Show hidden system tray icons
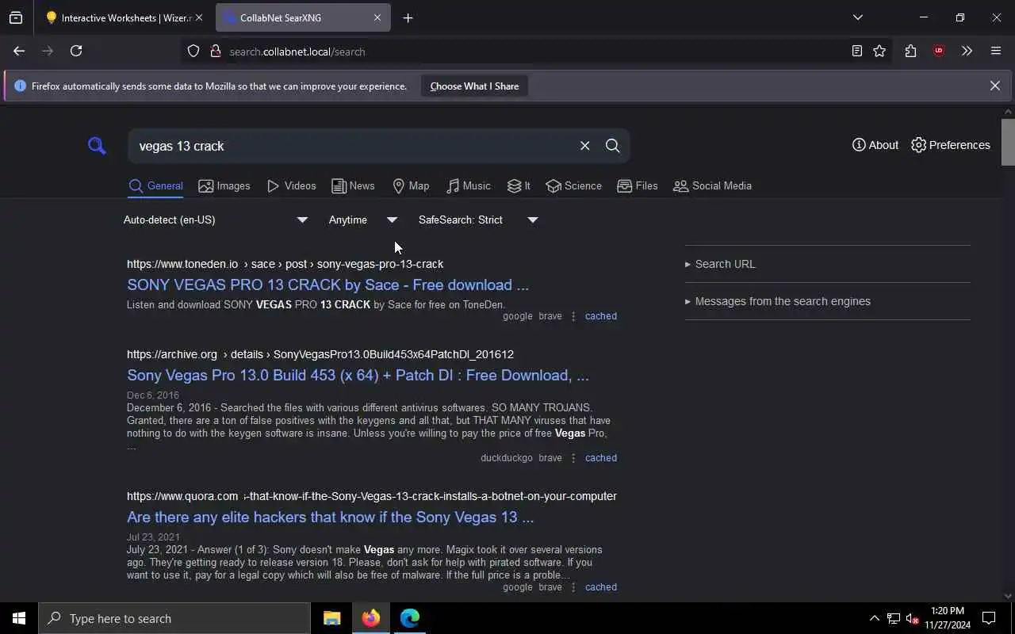 (874, 618)
